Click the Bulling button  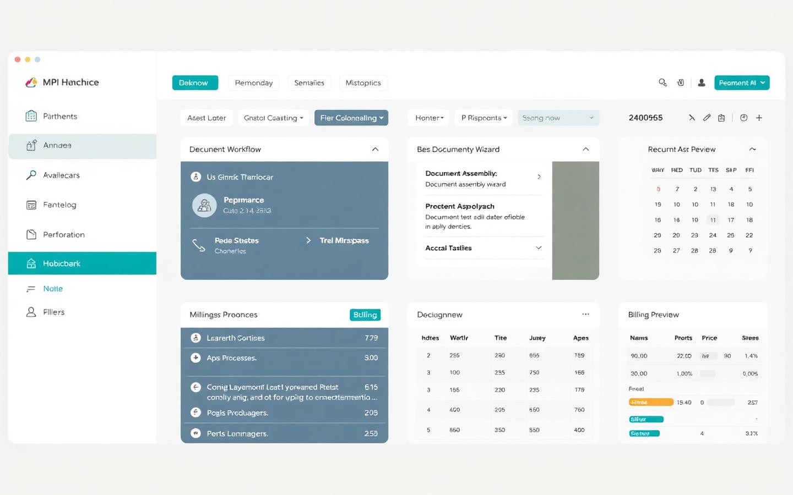365,315
